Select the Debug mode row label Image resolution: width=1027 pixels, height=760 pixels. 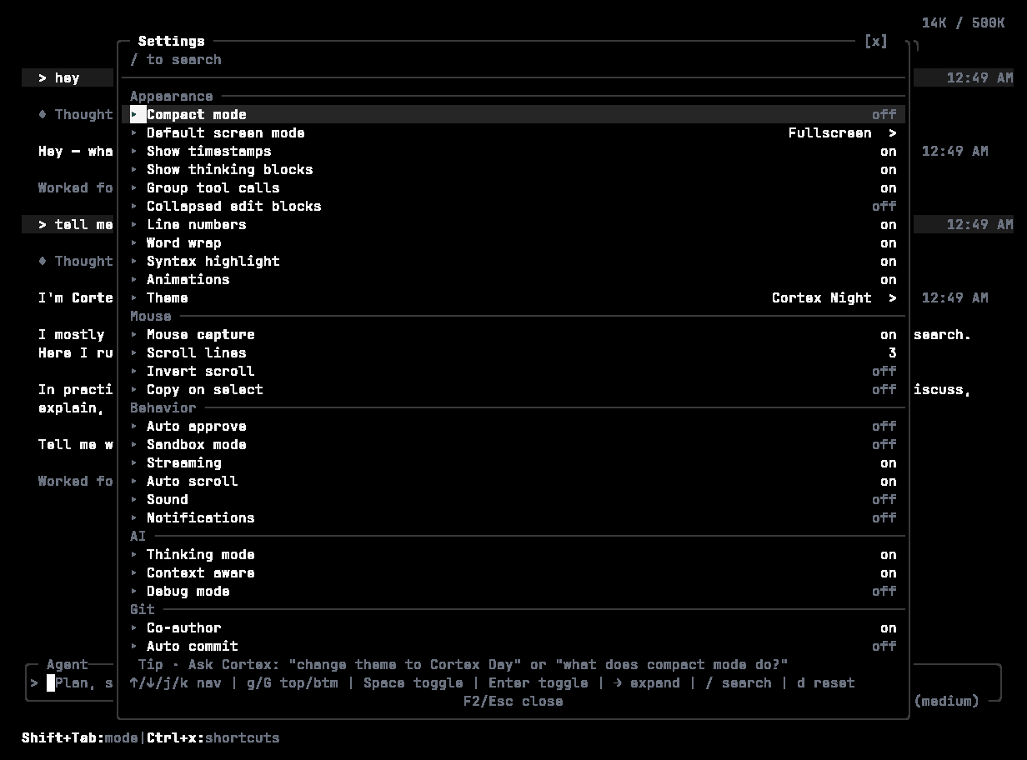pyautogui.click(x=188, y=591)
